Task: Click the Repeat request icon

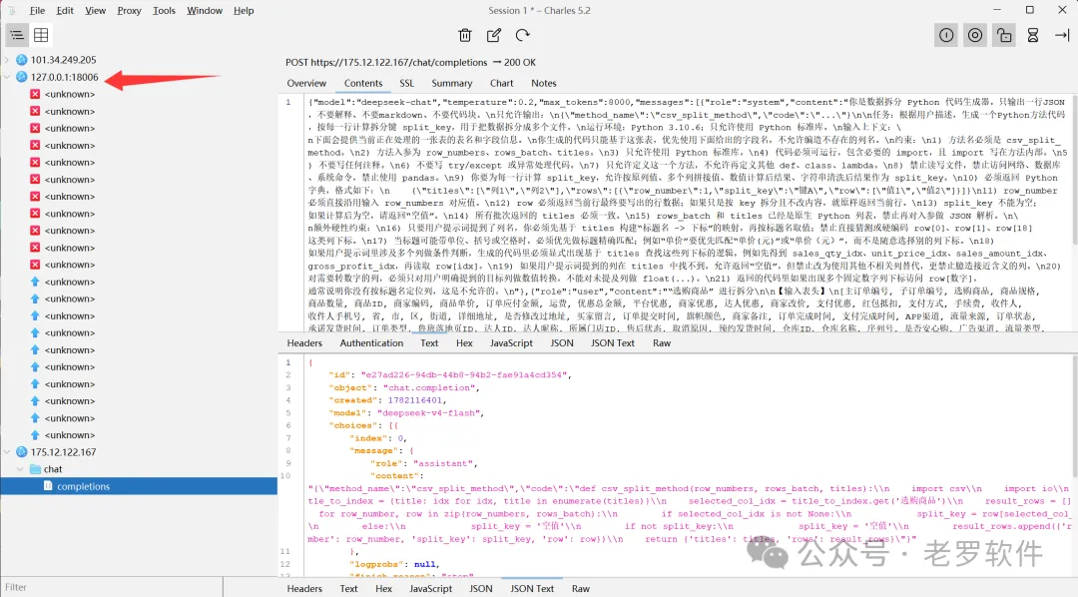Action: pos(522,35)
